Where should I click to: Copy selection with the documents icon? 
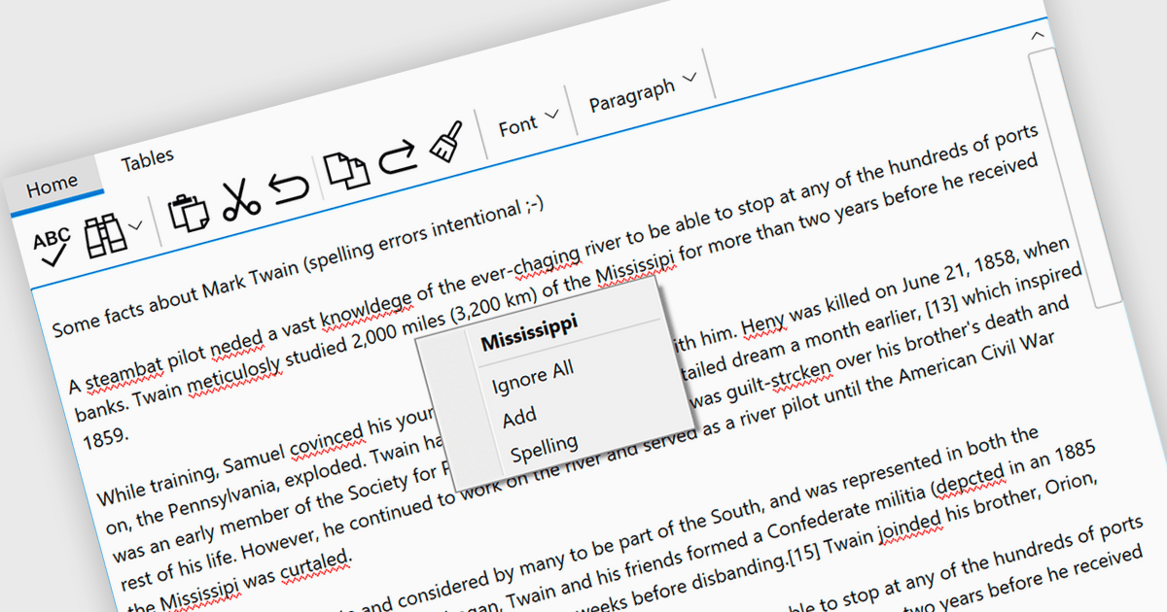tap(347, 170)
